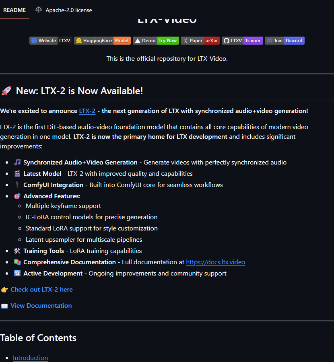Click the rocket emoji in the heading
334x362 pixels.
pyautogui.click(x=6, y=91)
